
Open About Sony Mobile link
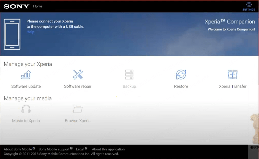pos(18,149)
